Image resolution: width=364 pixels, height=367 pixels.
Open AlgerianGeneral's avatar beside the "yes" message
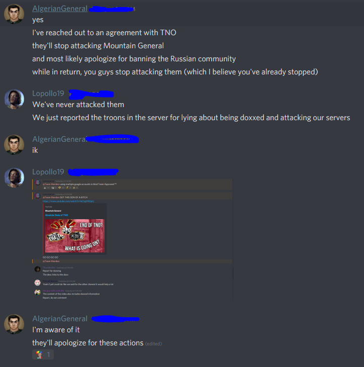(x=14, y=14)
